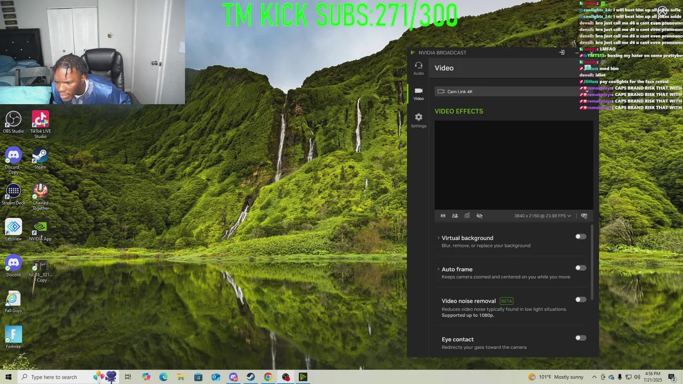Select the Discord desktop icon
683x384 pixels.
point(13,266)
